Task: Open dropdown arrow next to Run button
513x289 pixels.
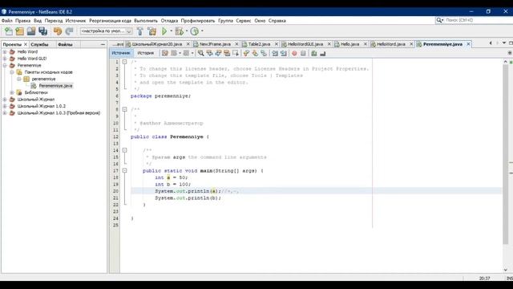Action: click(171, 31)
